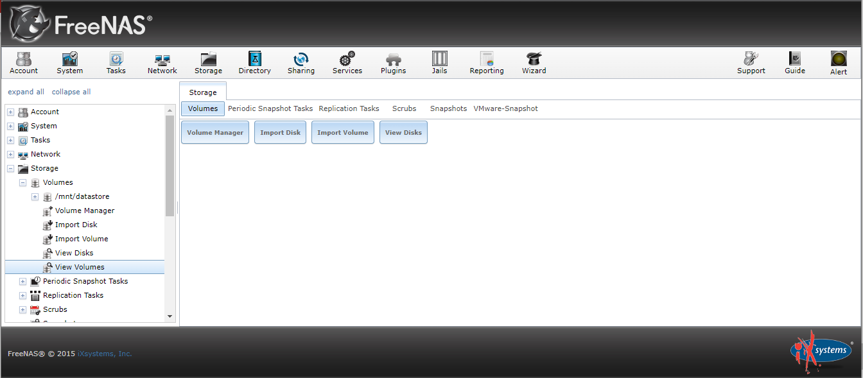Viewport: 863px width, 378px height.
Task: Launch the Wizard hat icon
Action: point(534,59)
